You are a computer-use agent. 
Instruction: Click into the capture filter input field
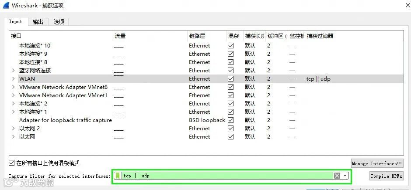[x=227, y=176]
